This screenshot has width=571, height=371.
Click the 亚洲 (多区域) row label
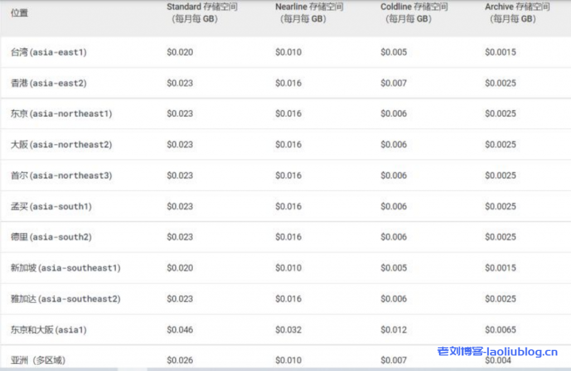pyautogui.click(x=38, y=360)
